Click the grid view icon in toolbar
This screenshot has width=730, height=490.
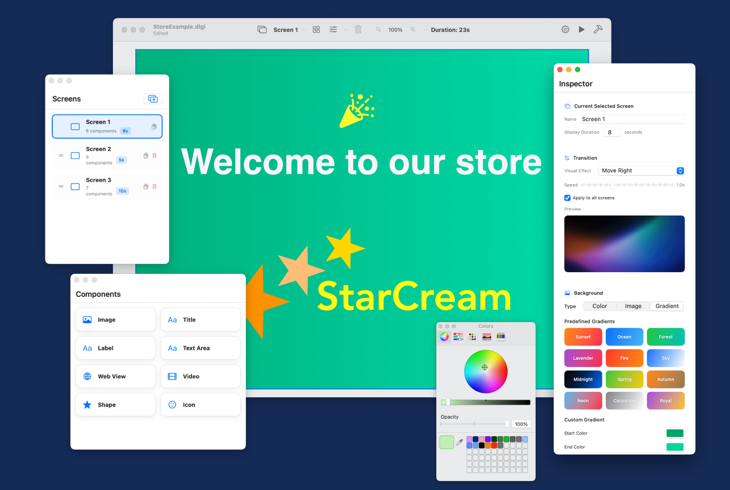316,30
